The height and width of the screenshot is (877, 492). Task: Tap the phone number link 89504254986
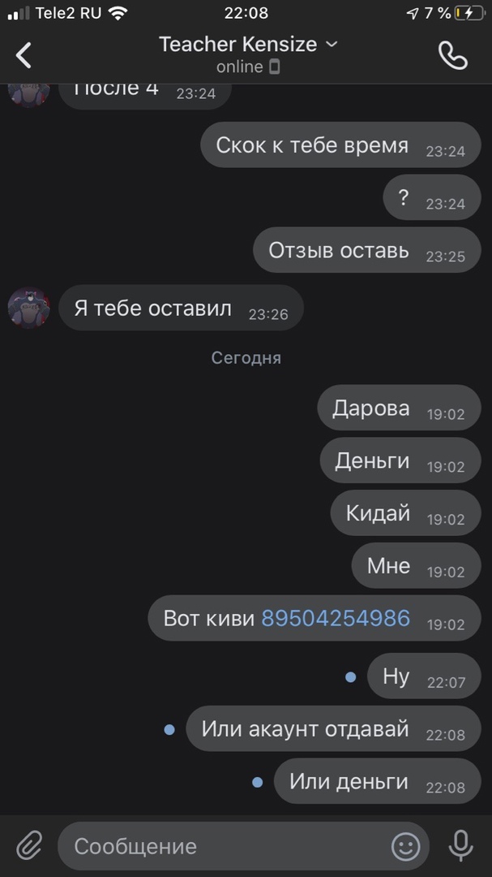(x=336, y=618)
